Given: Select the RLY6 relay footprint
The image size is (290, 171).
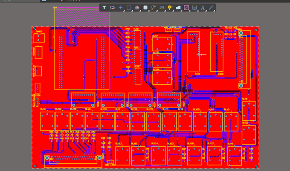Looking at the screenshot, I should tap(47, 121).
